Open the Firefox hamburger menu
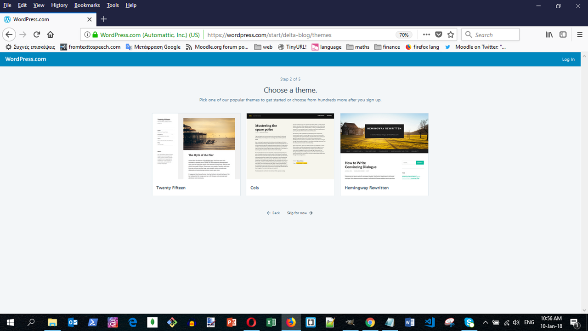The width and height of the screenshot is (588, 331). click(x=580, y=34)
